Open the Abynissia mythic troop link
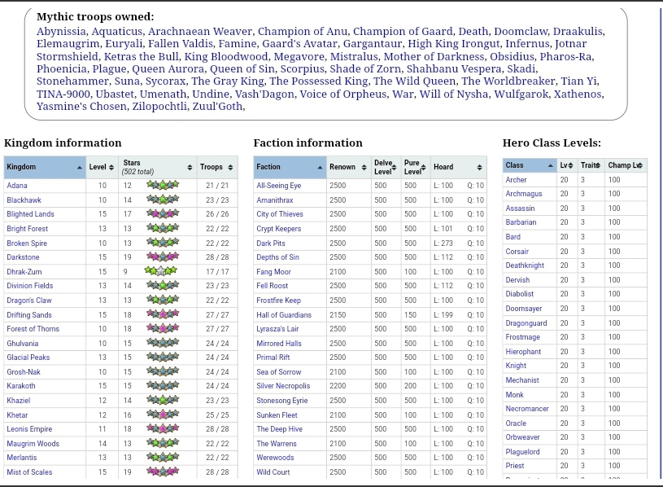Image resolution: width=663 pixels, height=487 pixels. (61, 31)
